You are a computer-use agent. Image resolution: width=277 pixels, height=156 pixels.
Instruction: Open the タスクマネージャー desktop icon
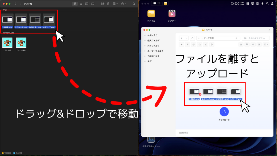pos(151,140)
